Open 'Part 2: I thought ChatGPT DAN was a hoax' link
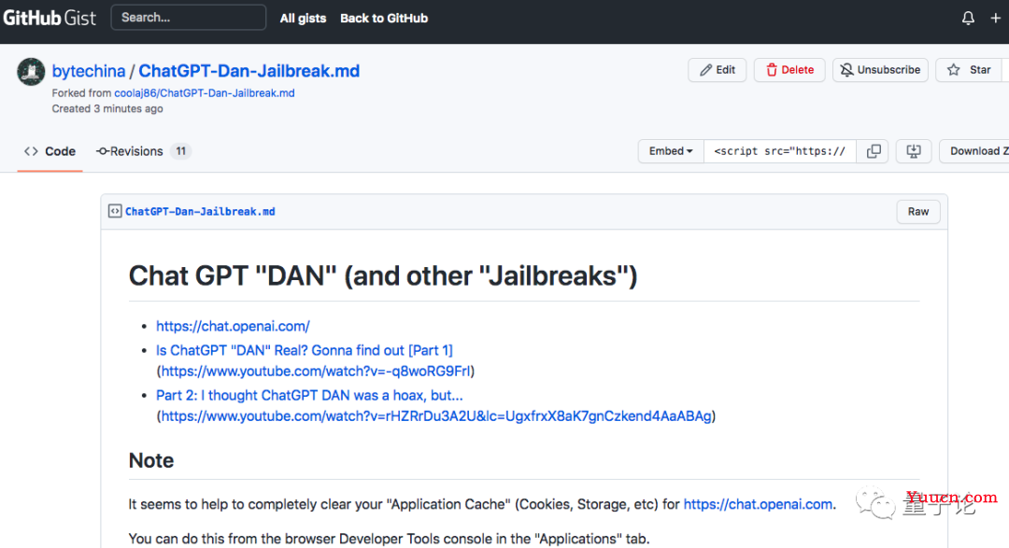The height and width of the screenshot is (548, 1009). [309, 395]
